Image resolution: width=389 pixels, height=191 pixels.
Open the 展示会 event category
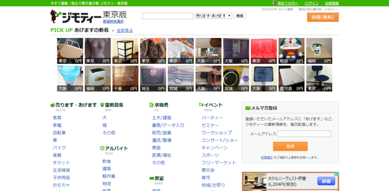tap(208, 170)
